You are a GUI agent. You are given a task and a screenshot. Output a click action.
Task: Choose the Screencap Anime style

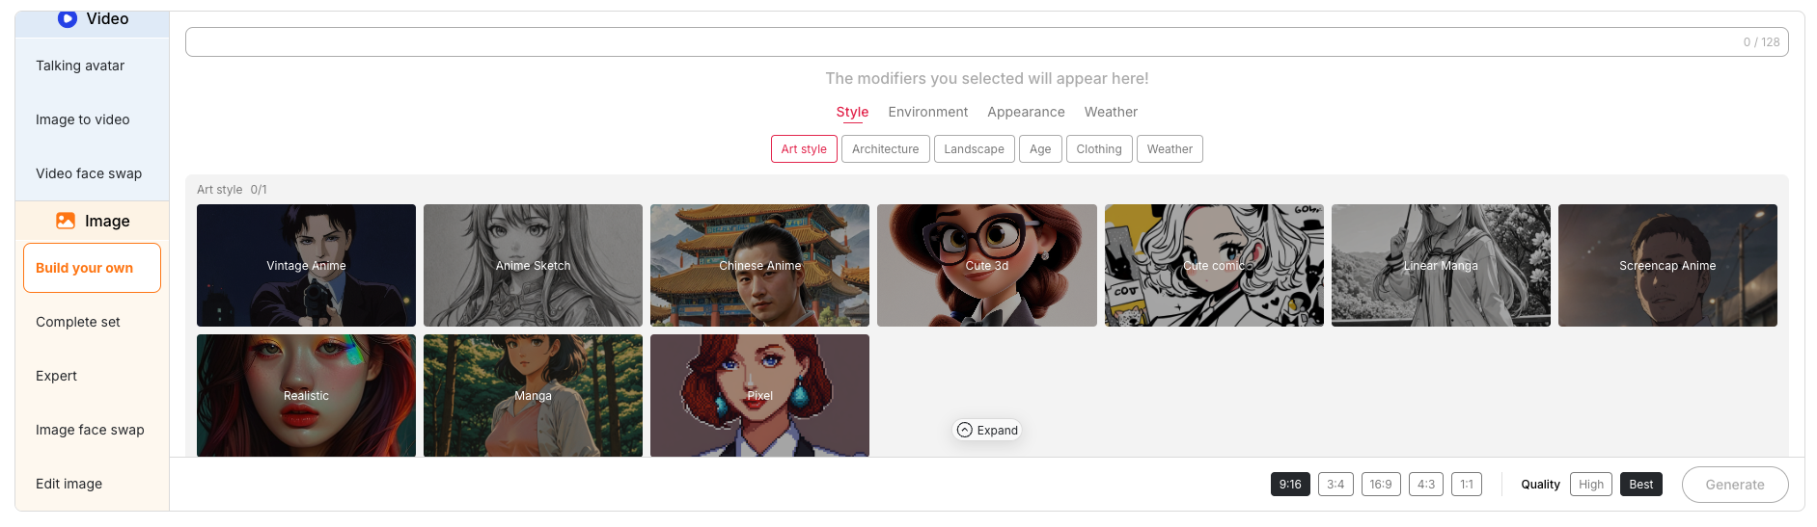(1666, 265)
